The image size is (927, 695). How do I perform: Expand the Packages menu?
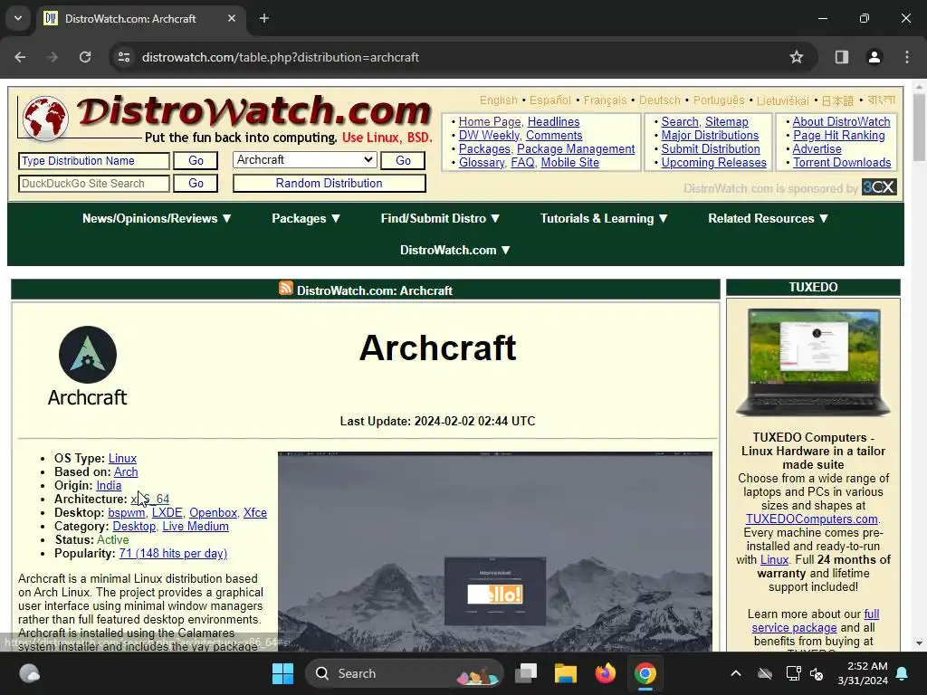pyautogui.click(x=306, y=219)
